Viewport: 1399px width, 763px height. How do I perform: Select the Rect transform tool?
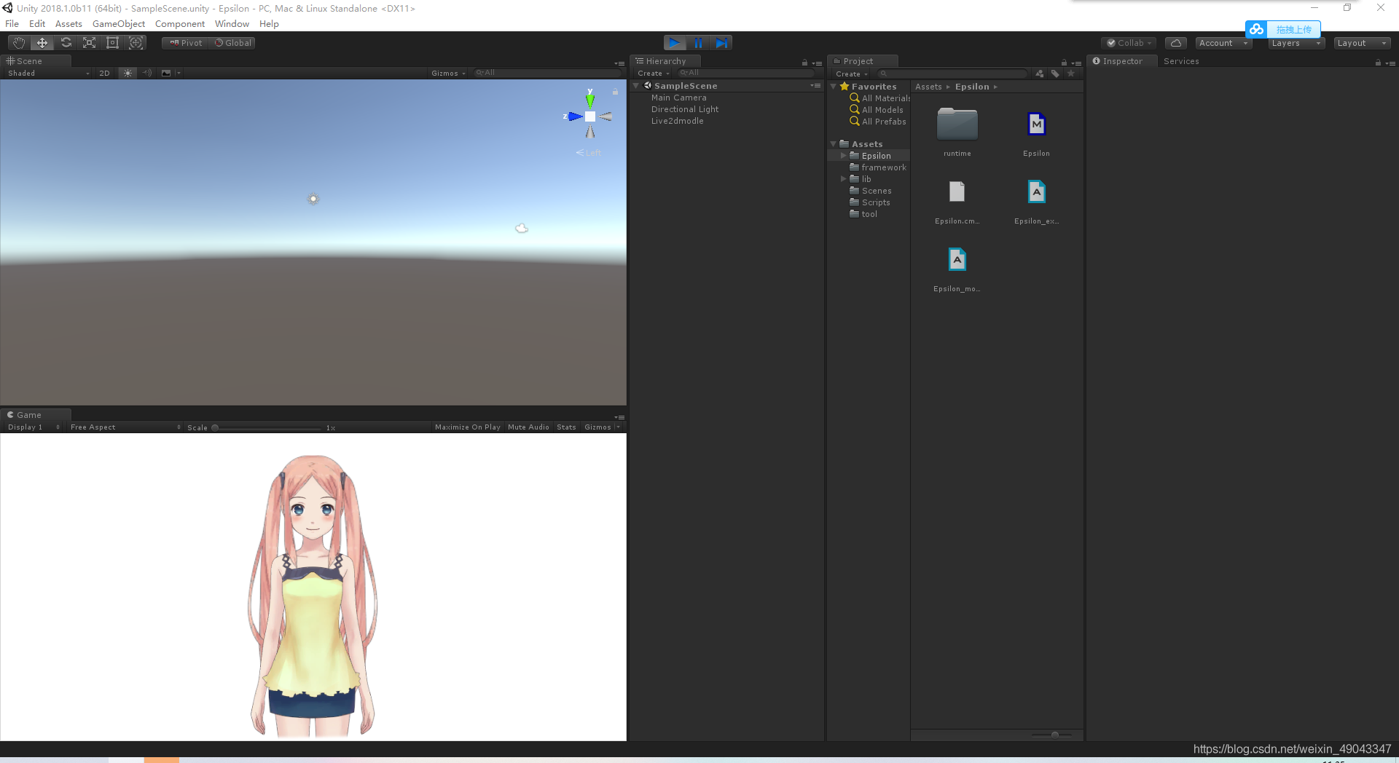(112, 43)
